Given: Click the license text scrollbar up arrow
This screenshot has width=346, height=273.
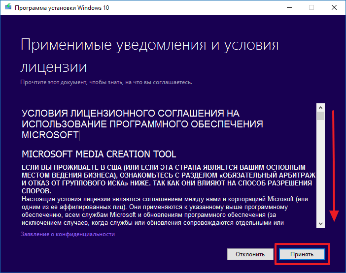Looking at the screenshot, I should [x=320, y=108].
